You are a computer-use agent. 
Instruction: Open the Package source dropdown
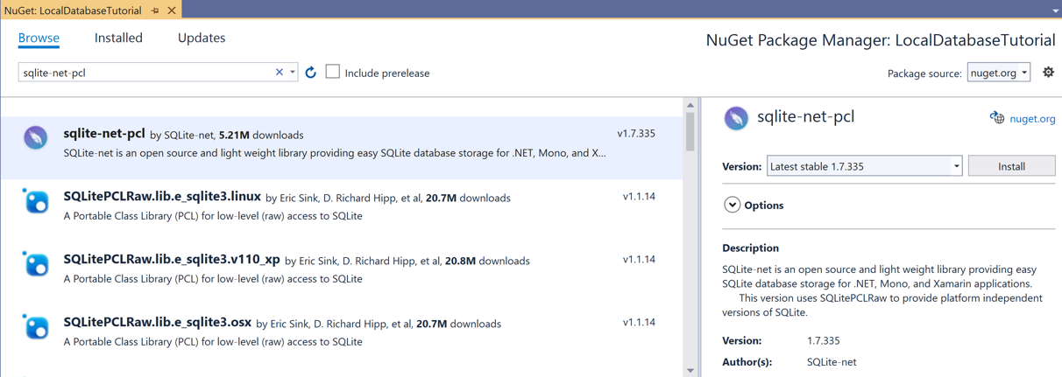999,73
